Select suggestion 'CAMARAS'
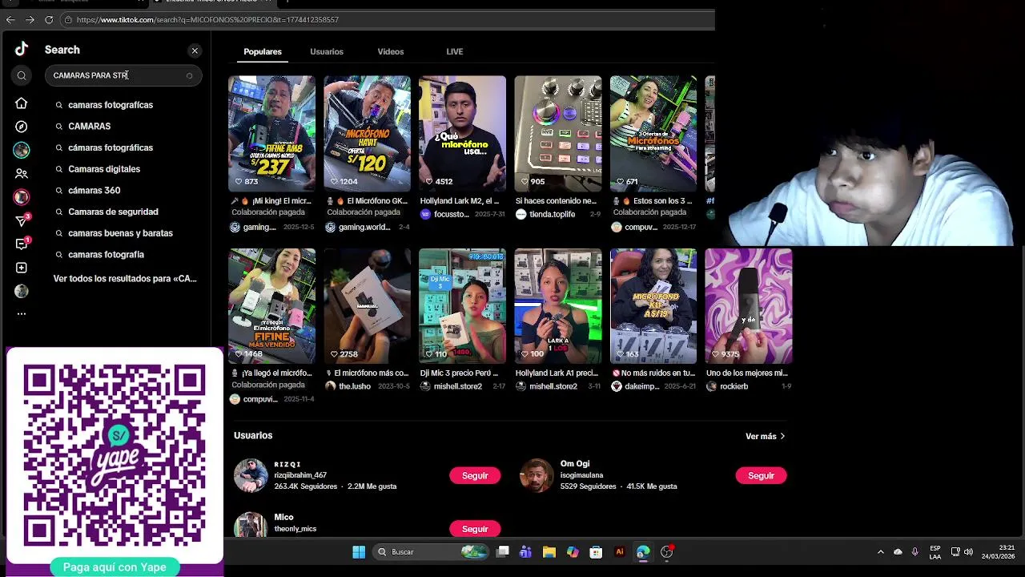 (x=89, y=127)
